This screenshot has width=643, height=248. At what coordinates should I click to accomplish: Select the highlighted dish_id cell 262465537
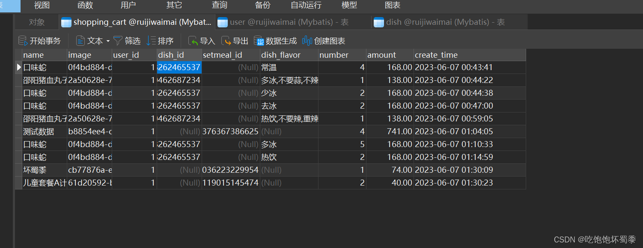coord(179,67)
